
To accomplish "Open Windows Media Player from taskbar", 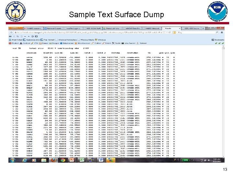I will pos(34,160).
